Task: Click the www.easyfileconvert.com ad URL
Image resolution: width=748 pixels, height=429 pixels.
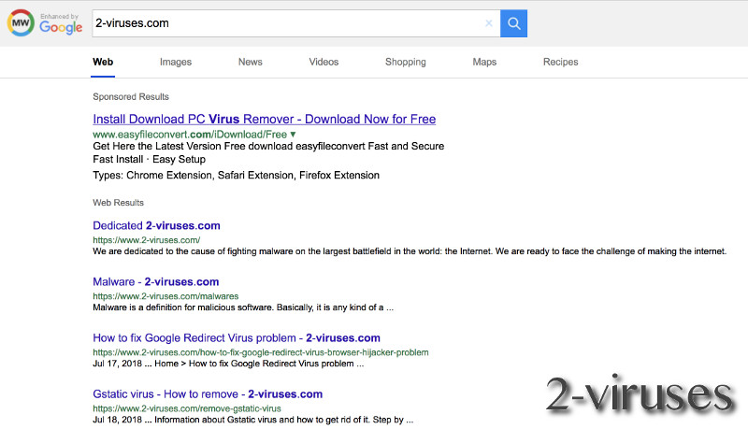Action: click(x=190, y=135)
